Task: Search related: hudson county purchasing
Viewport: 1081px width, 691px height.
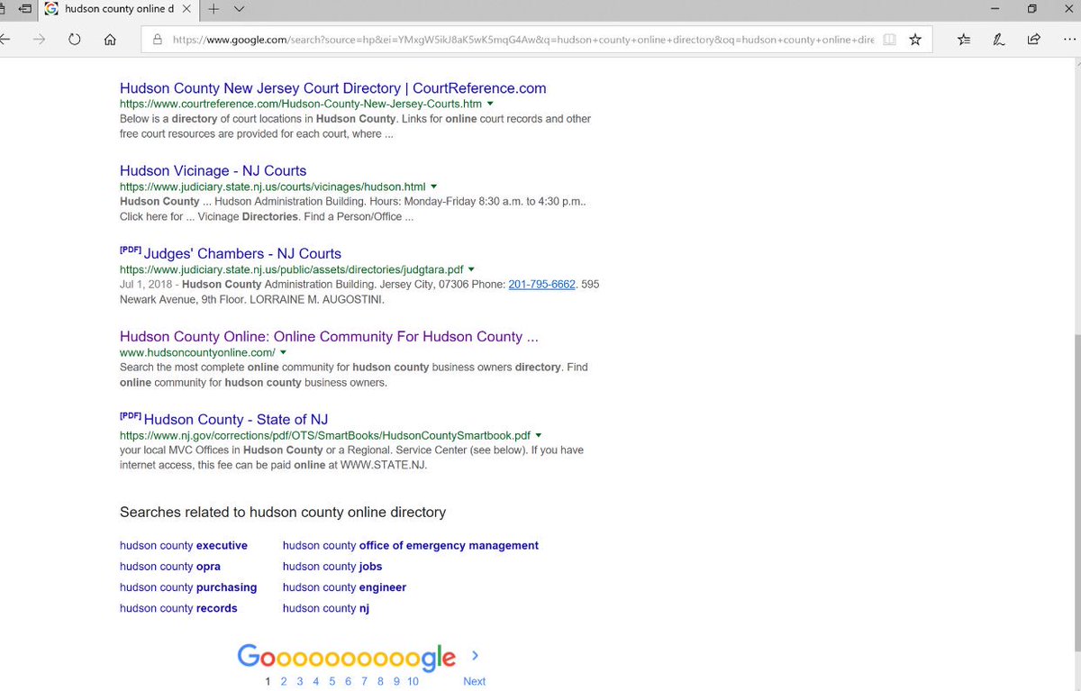Action: [188, 587]
